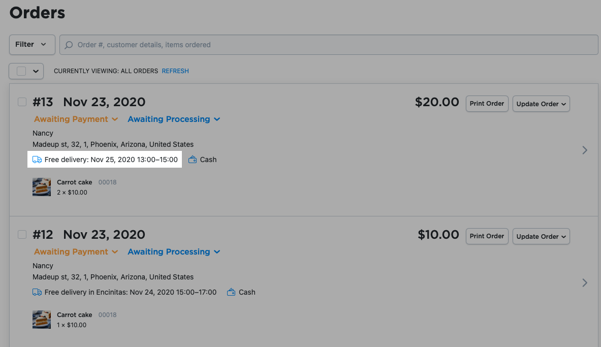Click the REFRESH link
Viewport: 601px width, 347px height.
pyautogui.click(x=175, y=71)
